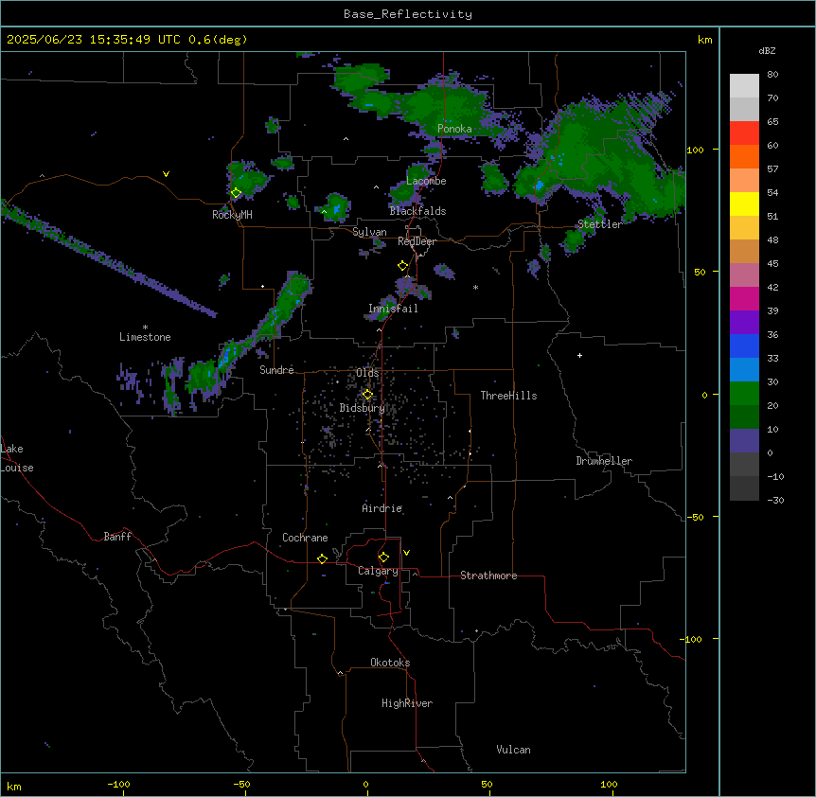Click the Olds city label
Viewport: 816px width, 797px height.
[x=367, y=373]
